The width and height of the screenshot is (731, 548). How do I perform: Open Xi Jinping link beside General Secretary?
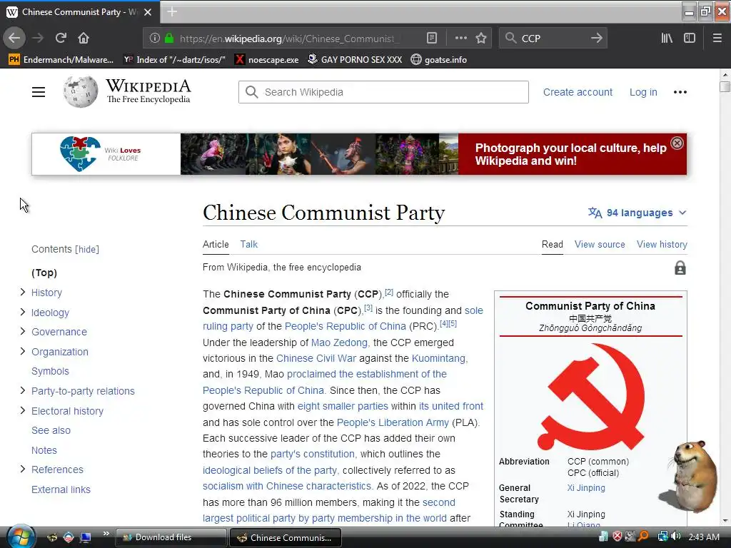point(586,488)
